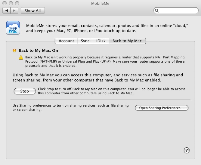Click the 'Using Back to My Mac' paragraph
Screen dimensions: 201x165
[x=98, y=78]
